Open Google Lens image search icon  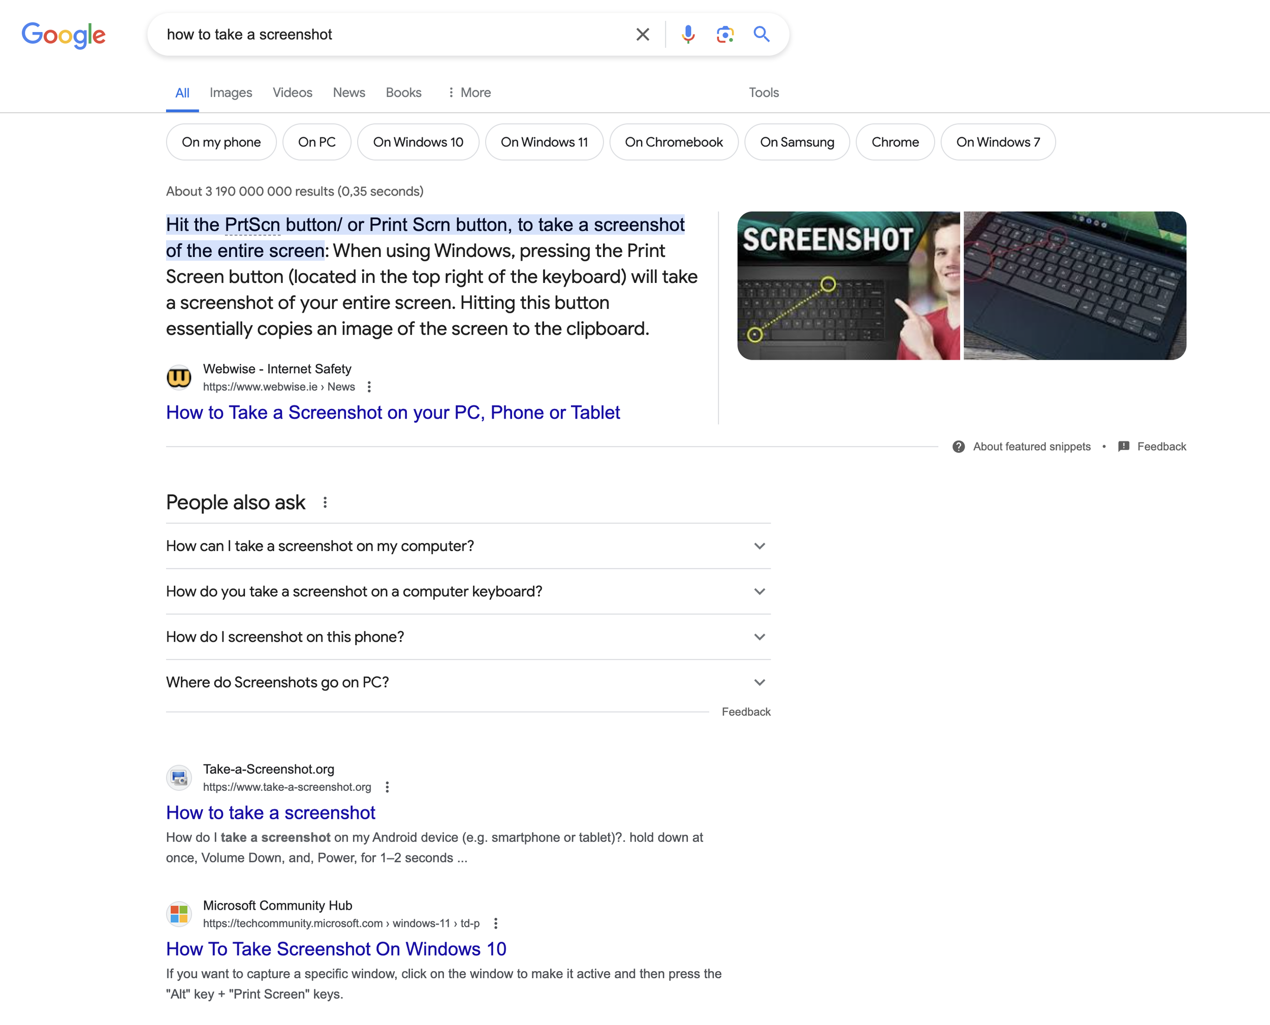click(x=724, y=34)
